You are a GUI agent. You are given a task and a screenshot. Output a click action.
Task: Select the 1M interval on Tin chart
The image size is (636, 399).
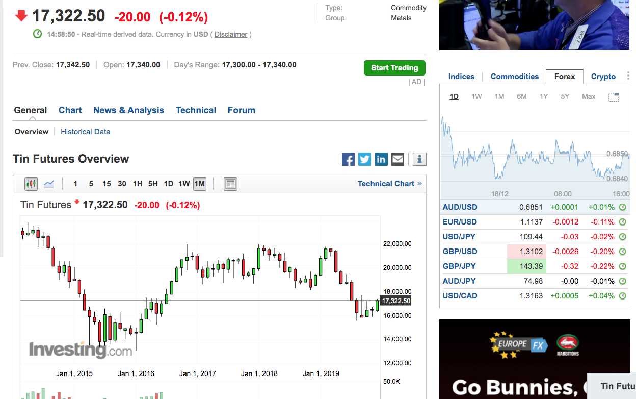coord(200,184)
